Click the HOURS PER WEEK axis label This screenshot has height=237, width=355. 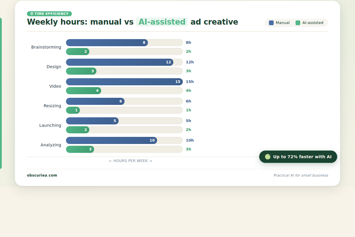130,161
